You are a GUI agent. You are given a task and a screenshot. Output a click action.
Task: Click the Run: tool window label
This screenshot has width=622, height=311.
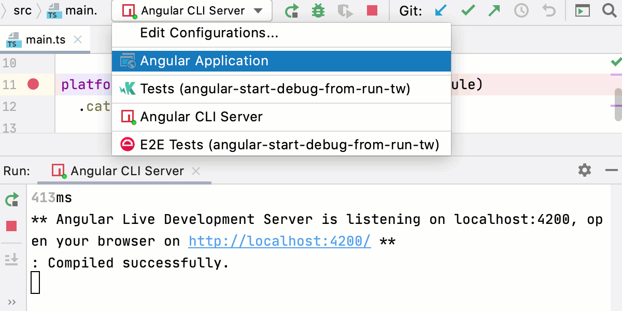(17, 171)
